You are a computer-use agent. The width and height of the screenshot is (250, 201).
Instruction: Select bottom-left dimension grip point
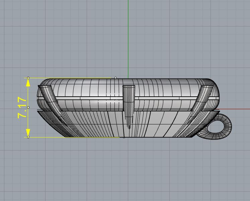[28, 137]
